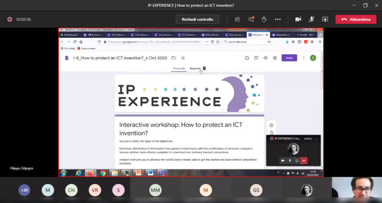Open the form's vertical dots menu
The width and height of the screenshot is (382, 203).
click(304, 58)
